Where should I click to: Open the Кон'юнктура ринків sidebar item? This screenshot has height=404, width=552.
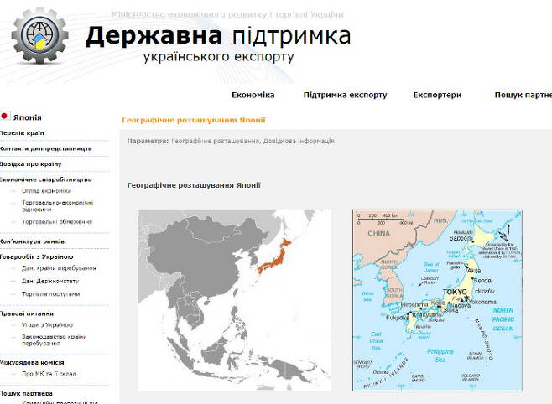(32, 241)
